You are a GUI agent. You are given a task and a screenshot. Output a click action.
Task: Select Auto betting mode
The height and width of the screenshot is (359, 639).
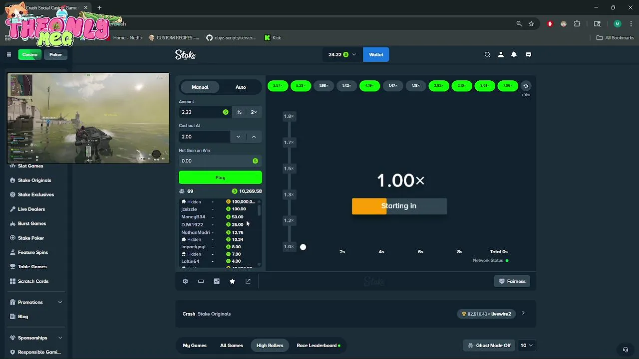241,87
